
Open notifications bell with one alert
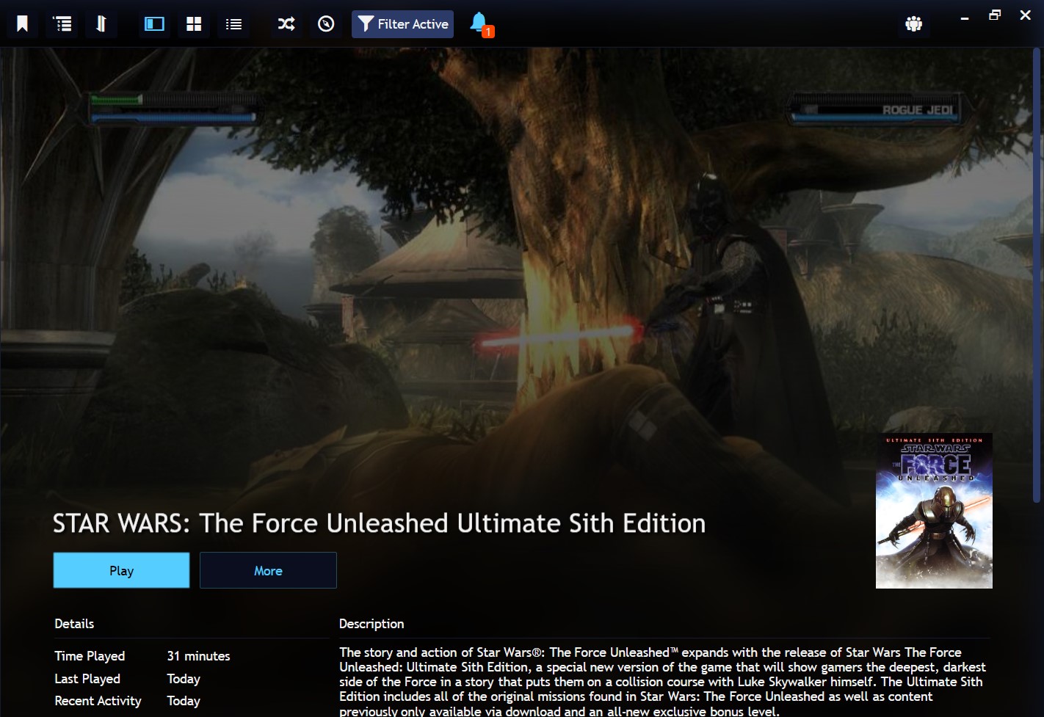coord(480,24)
